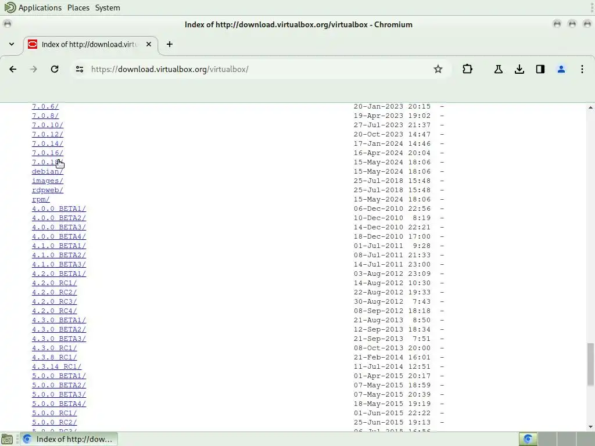Click the forward navigation arrow
This screenshot has width=595, height=446.
(x=33, y=69)
